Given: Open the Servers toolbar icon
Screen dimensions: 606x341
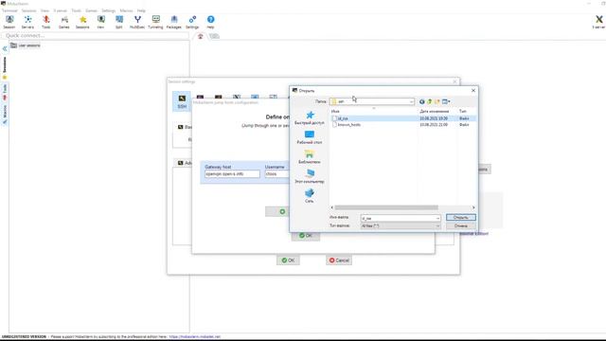Looking at the screenshot, I should [x=27, y=22].
